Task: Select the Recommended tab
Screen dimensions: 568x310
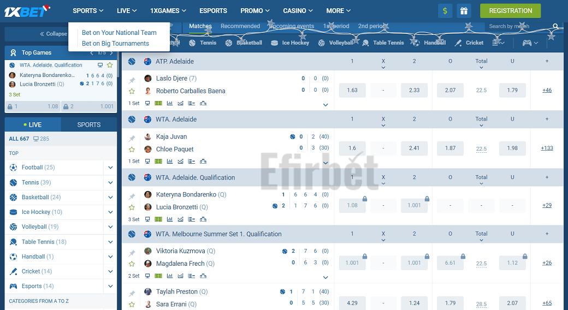Action: point(240,26)
